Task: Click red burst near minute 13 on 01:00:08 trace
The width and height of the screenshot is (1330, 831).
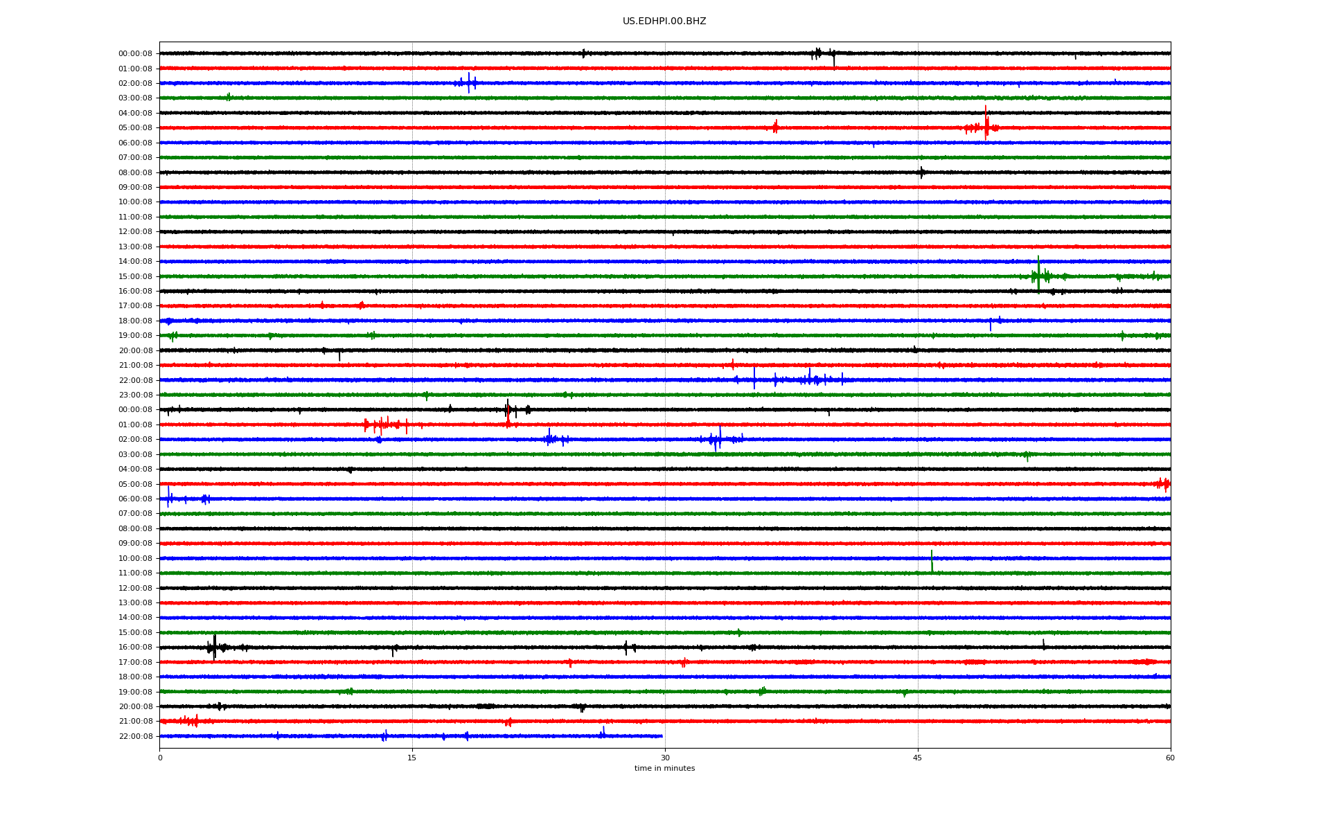Action: pyautogui.click(x=381, y=425)
